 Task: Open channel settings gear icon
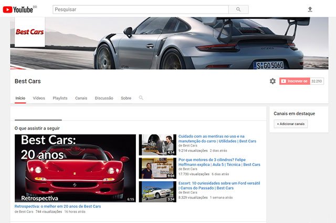pos(272,81)
